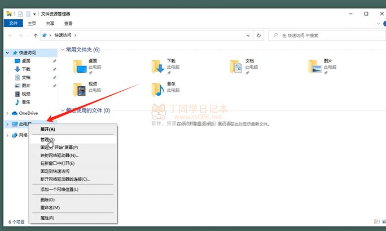Expand the 此电脑 tree node

point(7,124)
